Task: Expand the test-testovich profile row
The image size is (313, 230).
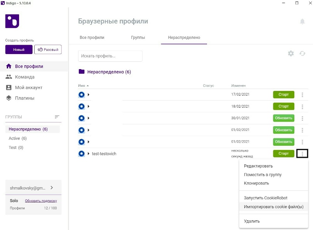Action: [x=89, y=154]
